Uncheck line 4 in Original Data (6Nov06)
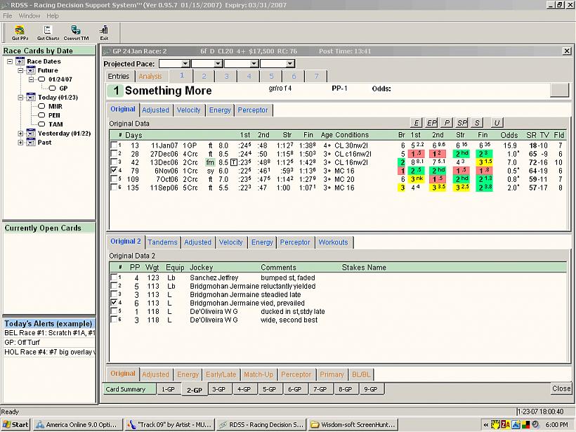 pyautogui.click(x=114, y=171)
